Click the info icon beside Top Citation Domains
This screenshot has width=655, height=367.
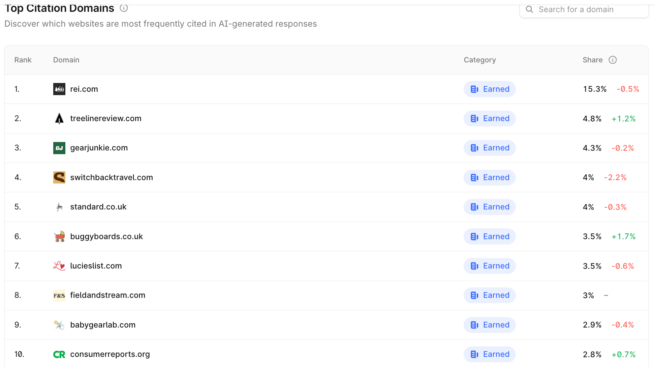point(124,8)
